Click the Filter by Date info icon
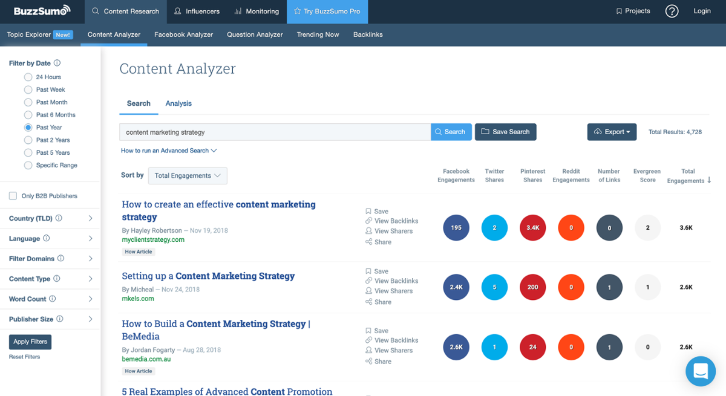The width and height of the screenshot is (726, 396). pyautogui.click(x=57, y=63)
